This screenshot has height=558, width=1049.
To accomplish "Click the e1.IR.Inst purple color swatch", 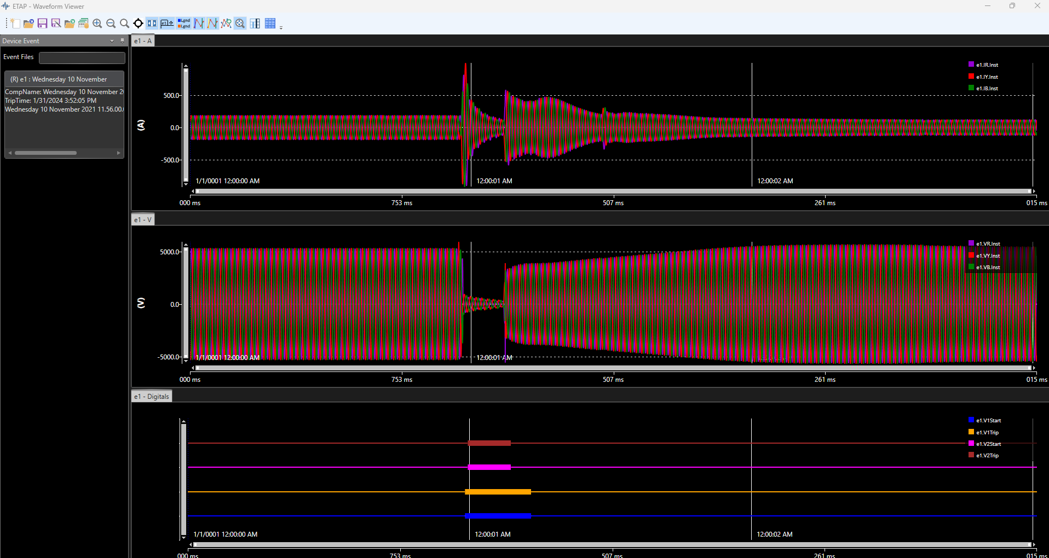I will (972, 65).
